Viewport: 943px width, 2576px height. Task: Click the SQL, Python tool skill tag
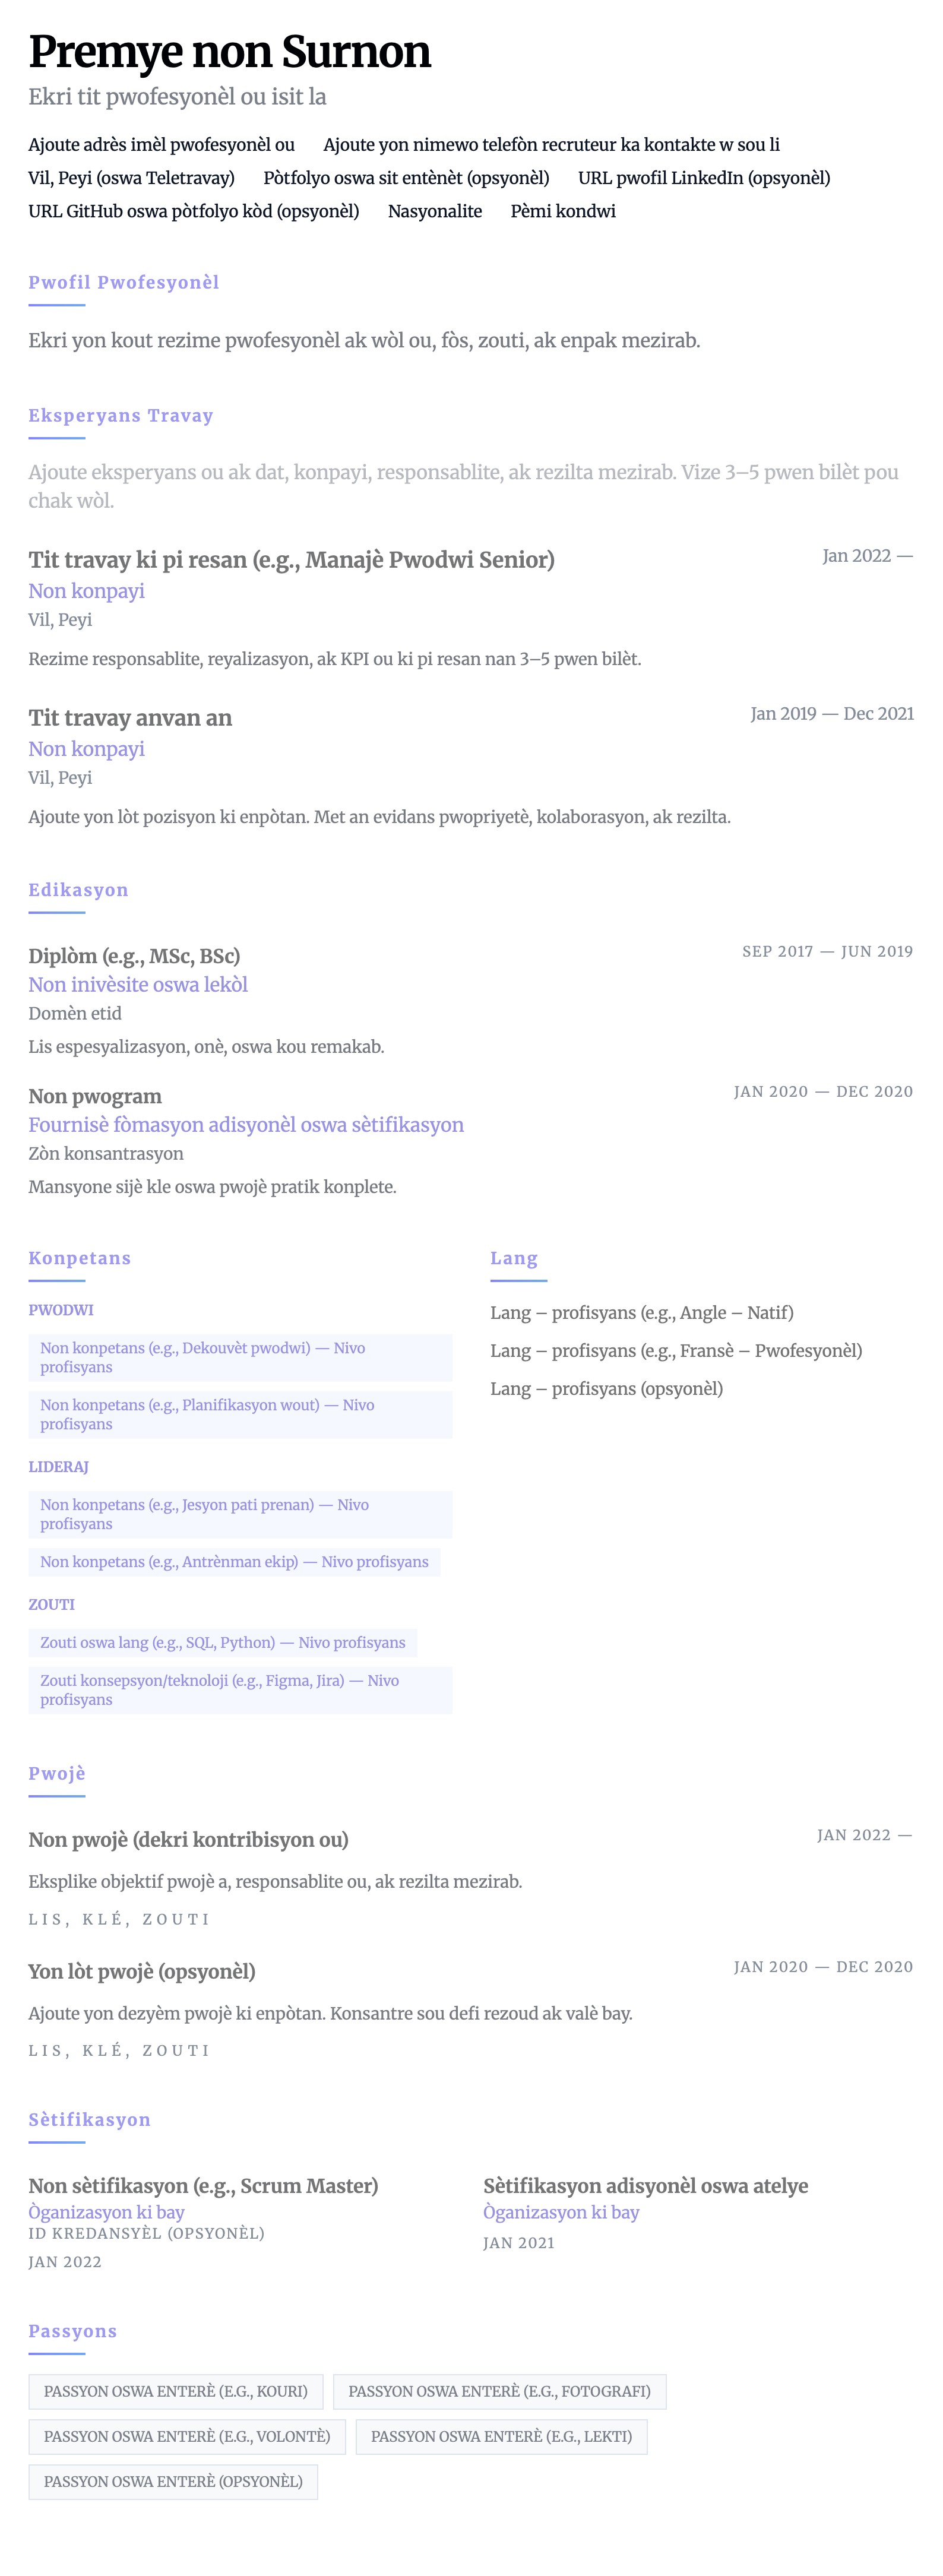tap(222, 1642)
